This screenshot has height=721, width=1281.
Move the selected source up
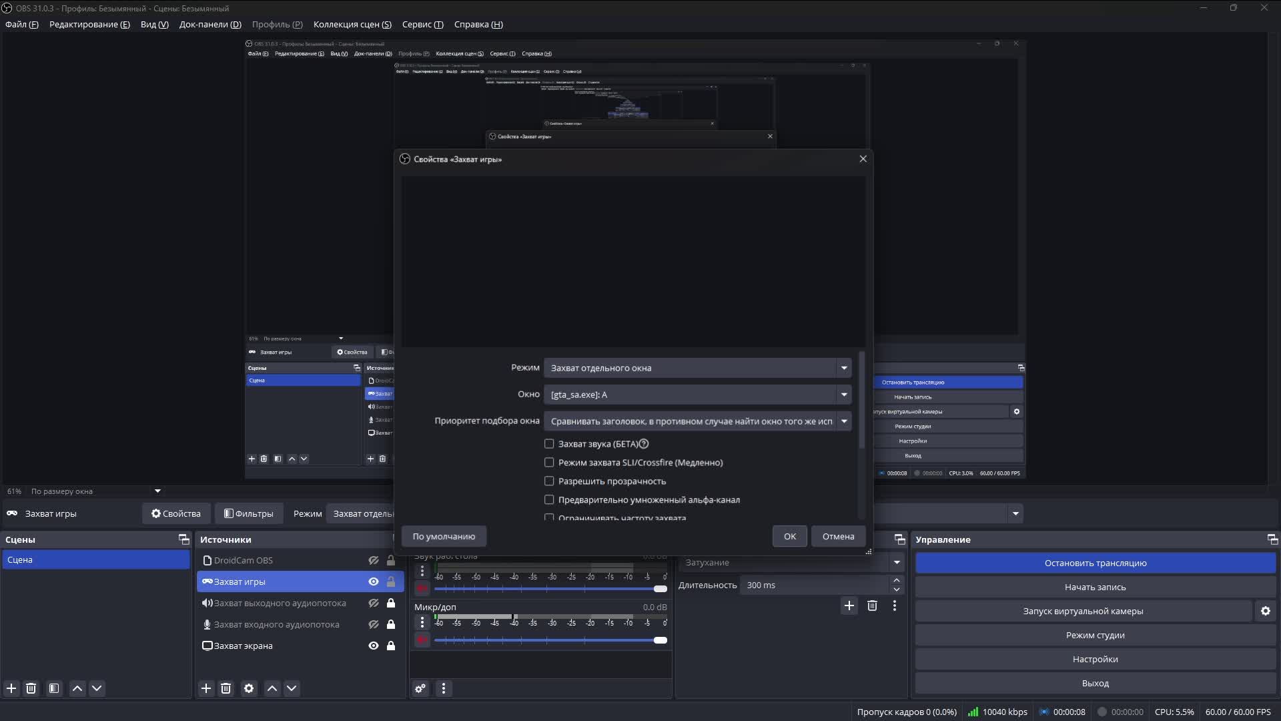click(272, 688)
